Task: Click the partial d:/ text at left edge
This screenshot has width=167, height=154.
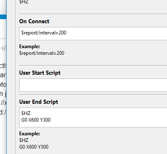Action: click(x=3, y=112)
